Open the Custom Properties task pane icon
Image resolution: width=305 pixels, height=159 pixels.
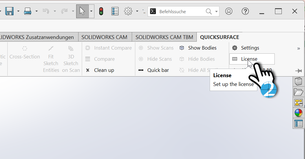299,123
